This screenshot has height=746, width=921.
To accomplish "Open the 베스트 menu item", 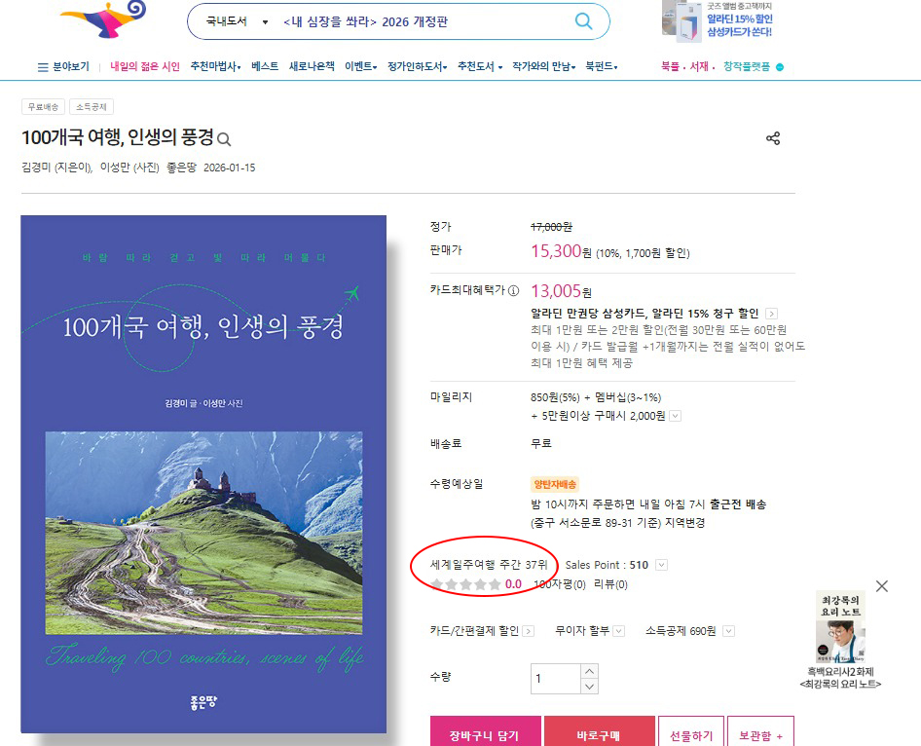I will (x=264, y=66).
